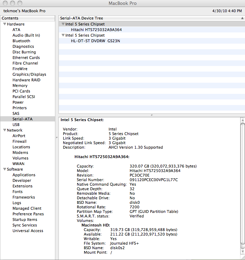This screenshot has height=260, width=245.
Task: Open Universal Access
Action: 27,231
